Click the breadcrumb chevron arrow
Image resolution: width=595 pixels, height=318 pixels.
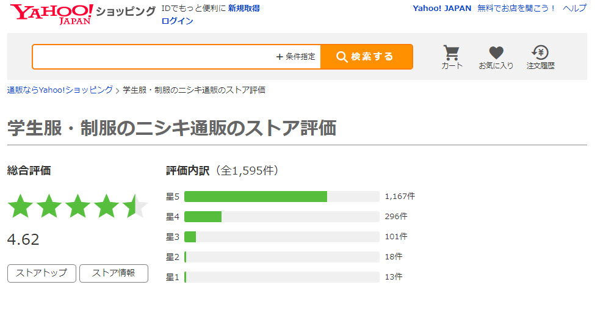coord(118,90)
